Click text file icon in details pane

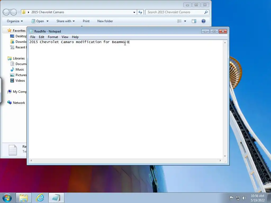[x=13, y=150]
